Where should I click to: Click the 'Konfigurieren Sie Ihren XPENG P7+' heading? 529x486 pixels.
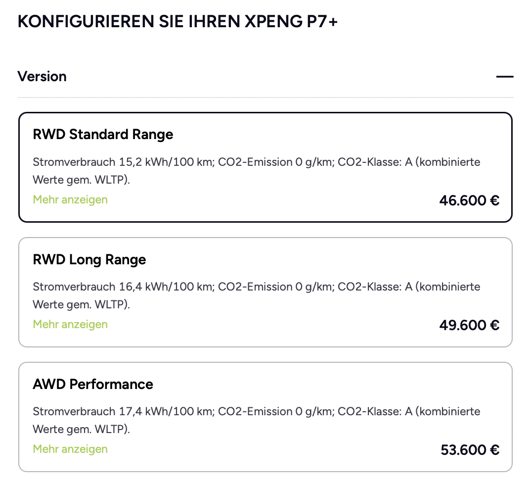click(x=177, y=22)
